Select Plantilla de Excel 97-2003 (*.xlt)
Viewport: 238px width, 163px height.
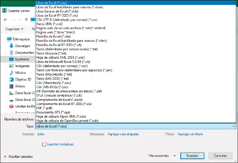pyautogui.click(x=136, y=45)
